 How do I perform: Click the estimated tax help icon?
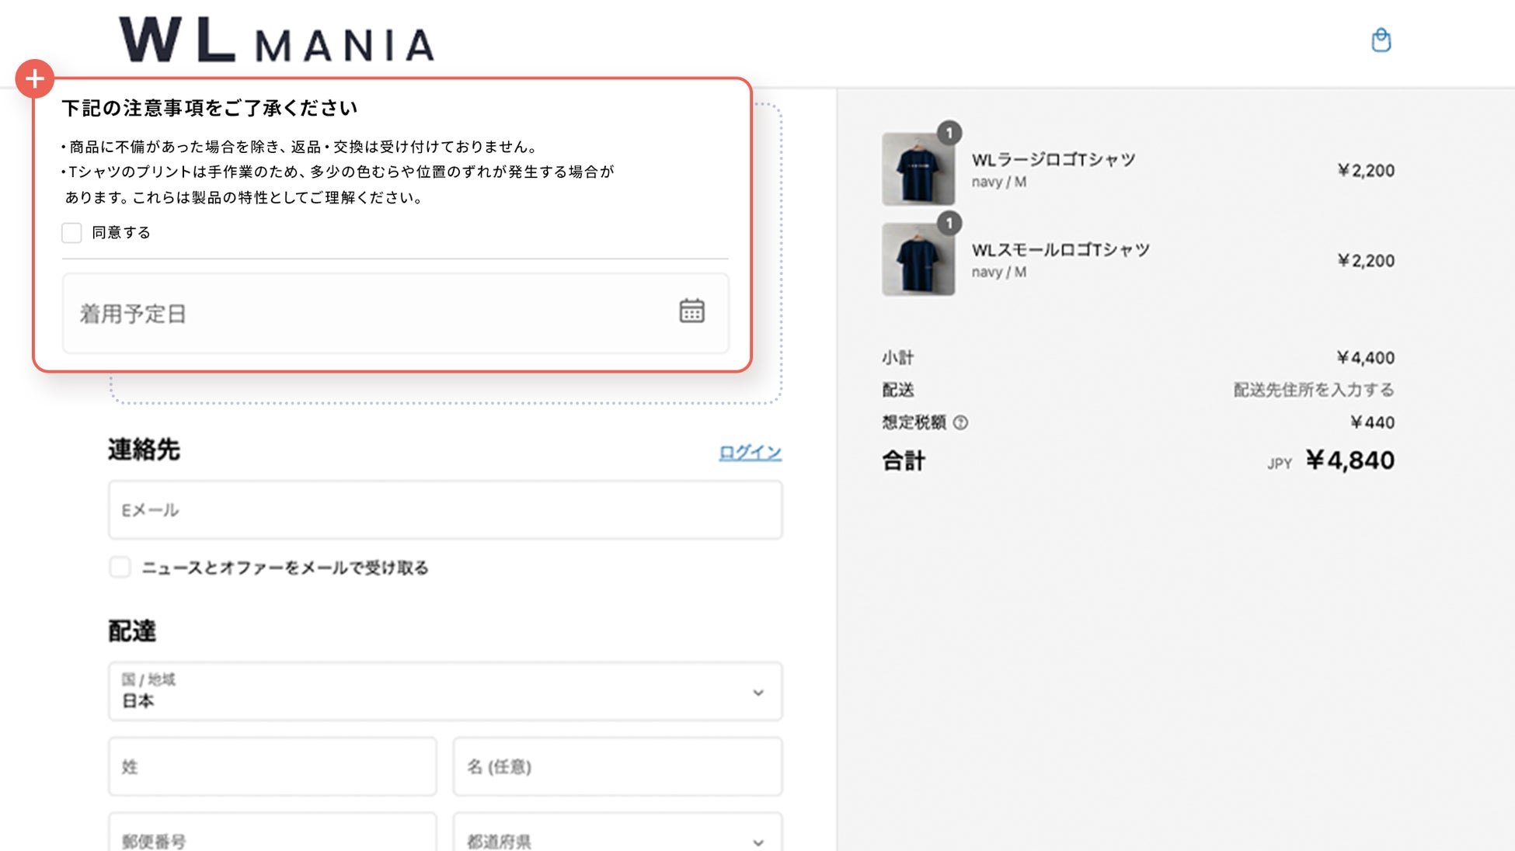click(960, 422)
